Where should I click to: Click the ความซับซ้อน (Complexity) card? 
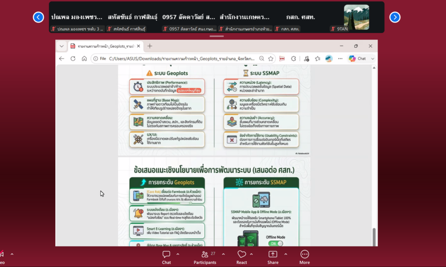click(261, 105)
